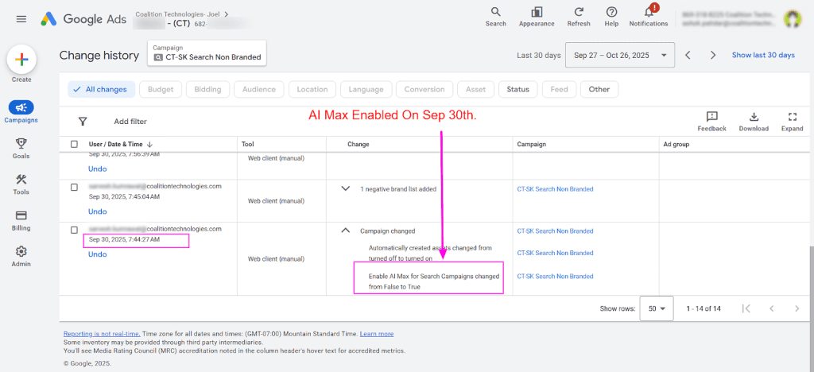Select '1 - 14 of 14' pagination text
Viewport: 814px width, 372px height.
pyautogui.click(x=704, y=308)
